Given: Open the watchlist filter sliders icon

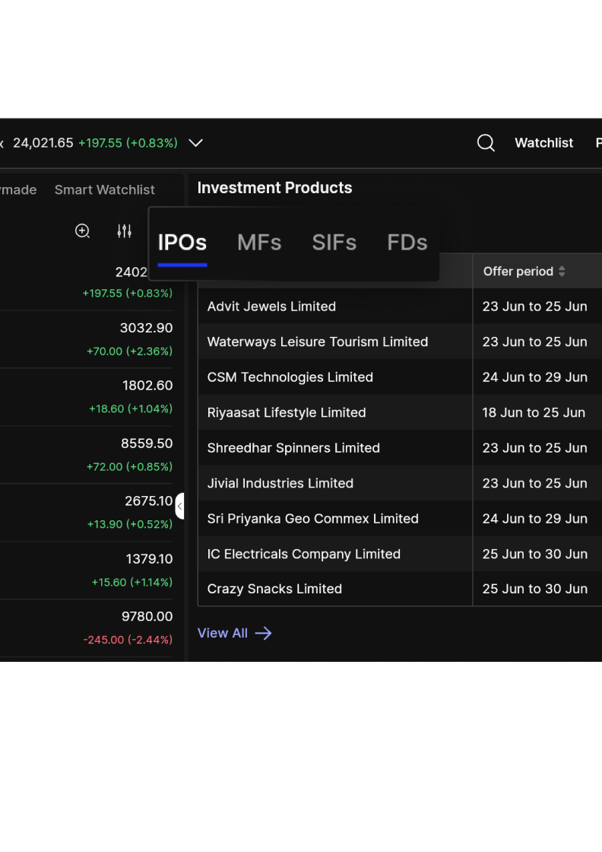Looking at the screenshot, I should pos(125,231).
